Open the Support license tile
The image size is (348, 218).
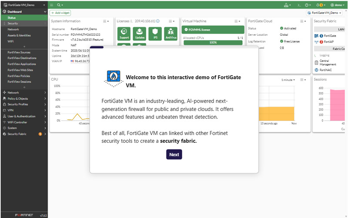coord(124,34)
